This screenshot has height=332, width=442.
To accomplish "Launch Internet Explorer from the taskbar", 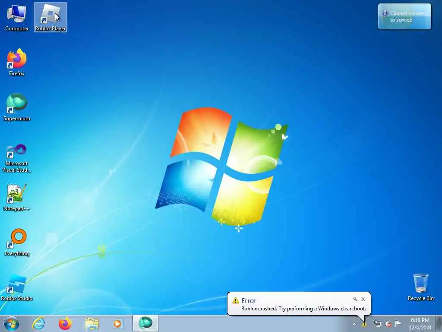I will click(38, 323).
